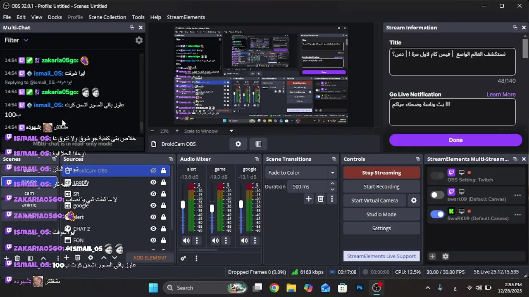Open the File menu
This screenshot has height=297, width=529.
point(7,17)
